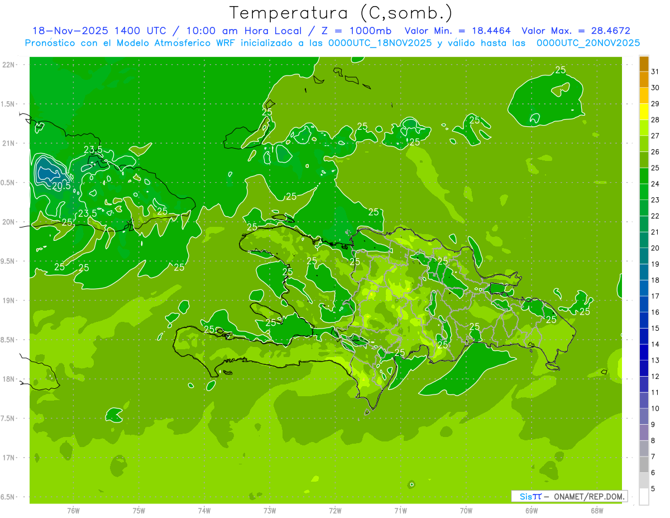This screenshot has height=518, width=670.
Task: Click the '7.5N' latitude axis label
Action: (x=8, y=419)
